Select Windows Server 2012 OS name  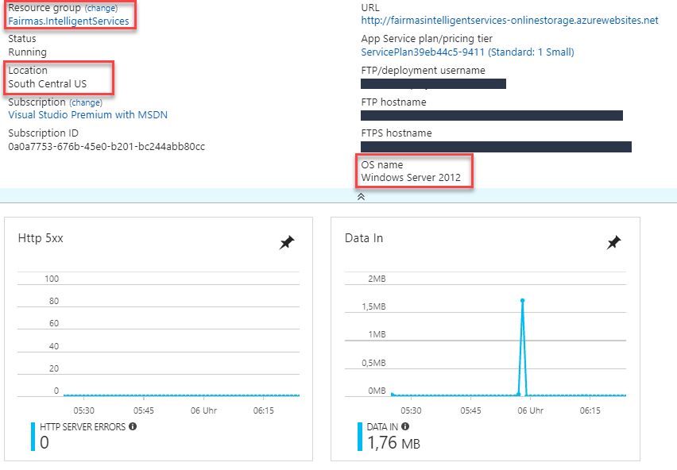point(411,178)
